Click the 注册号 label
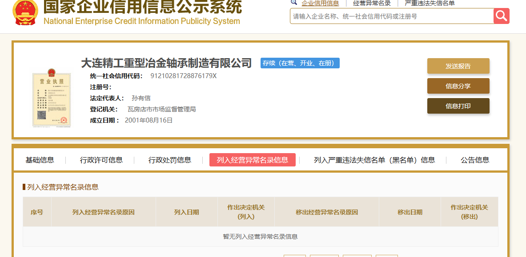This screenshot has width=526, height=257. click(100, 87)
